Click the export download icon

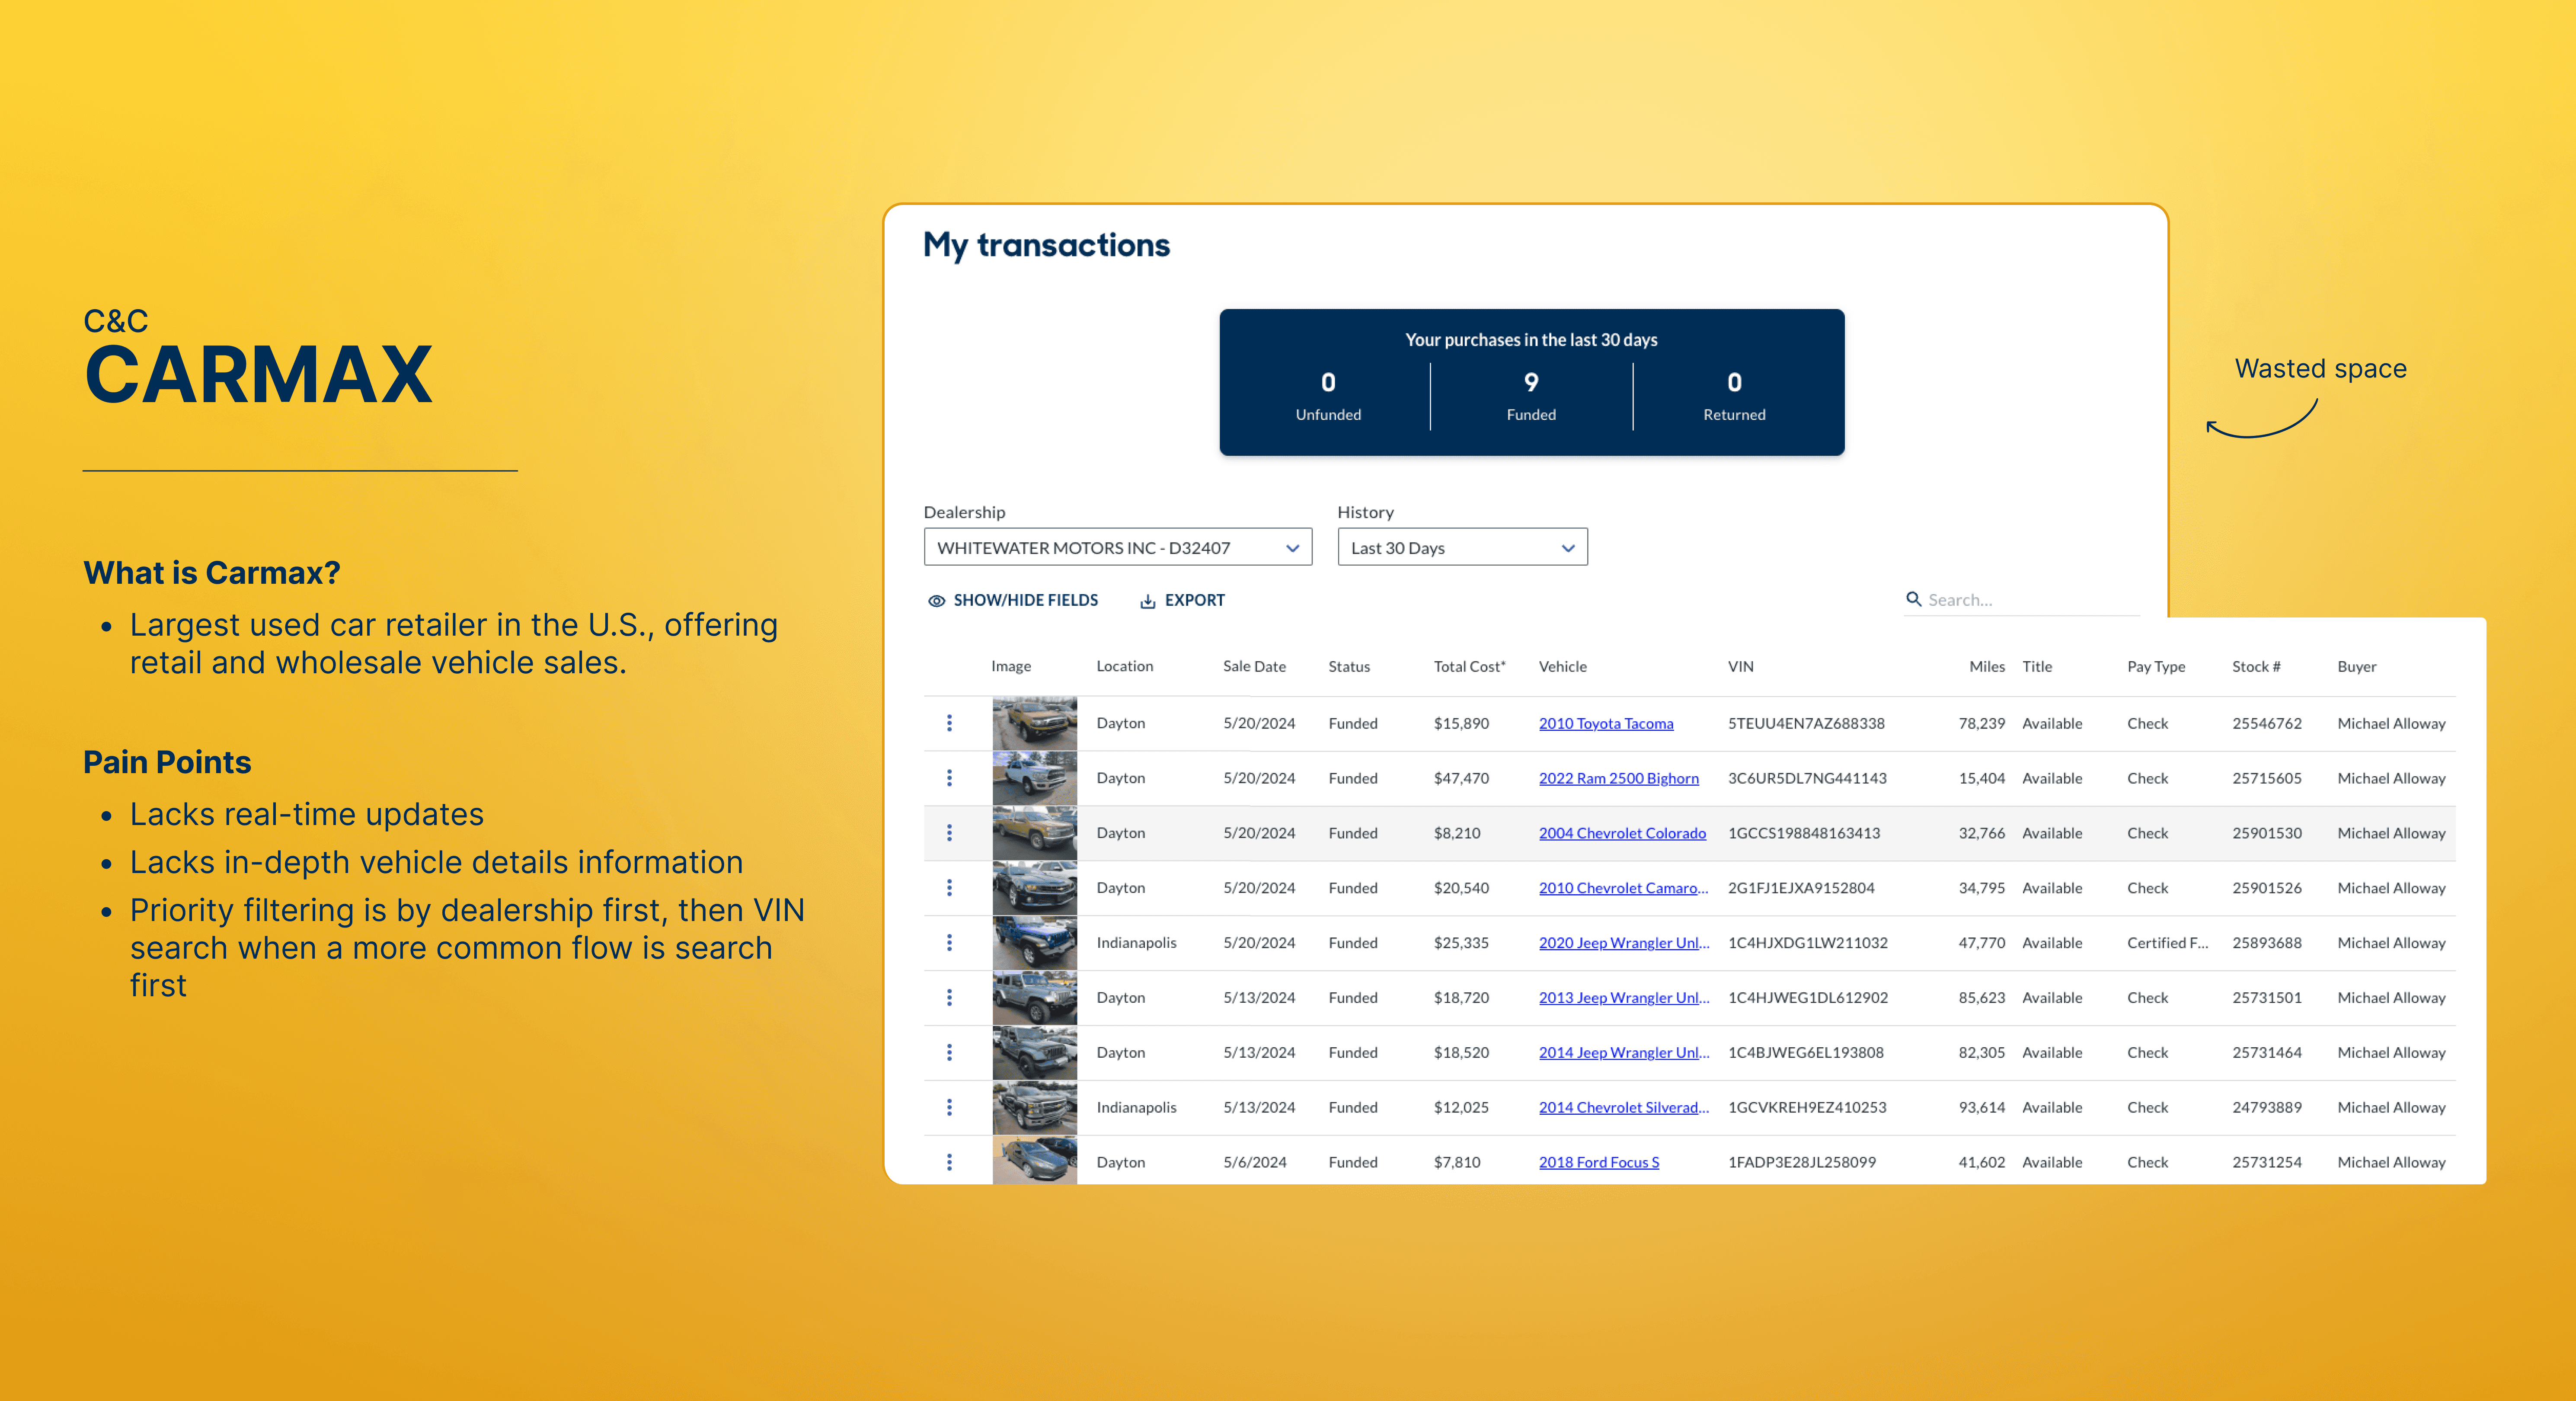[x=1147, y=601]
